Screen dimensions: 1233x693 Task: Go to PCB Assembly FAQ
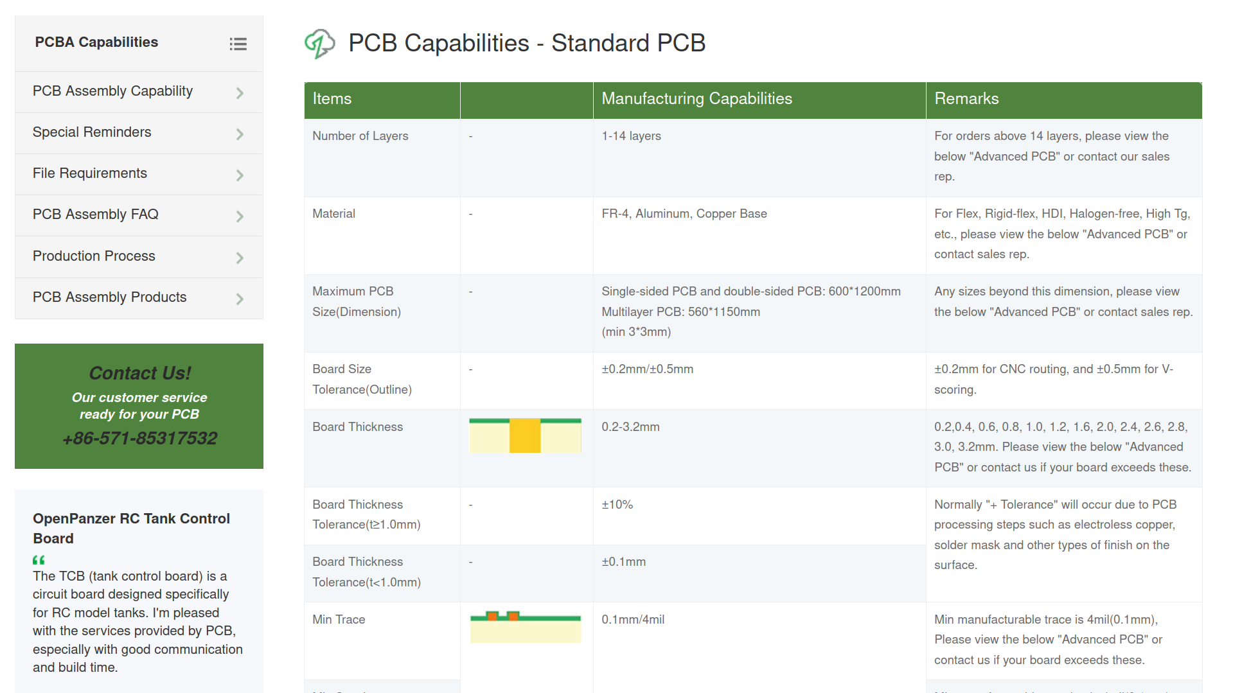[x=95, y=215]
